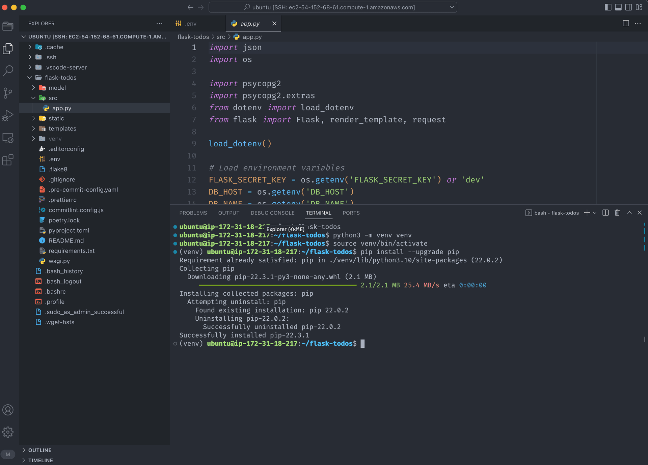Close the app.py editor tab
This screenshot has width=648, height=465.
click(274, 23)
